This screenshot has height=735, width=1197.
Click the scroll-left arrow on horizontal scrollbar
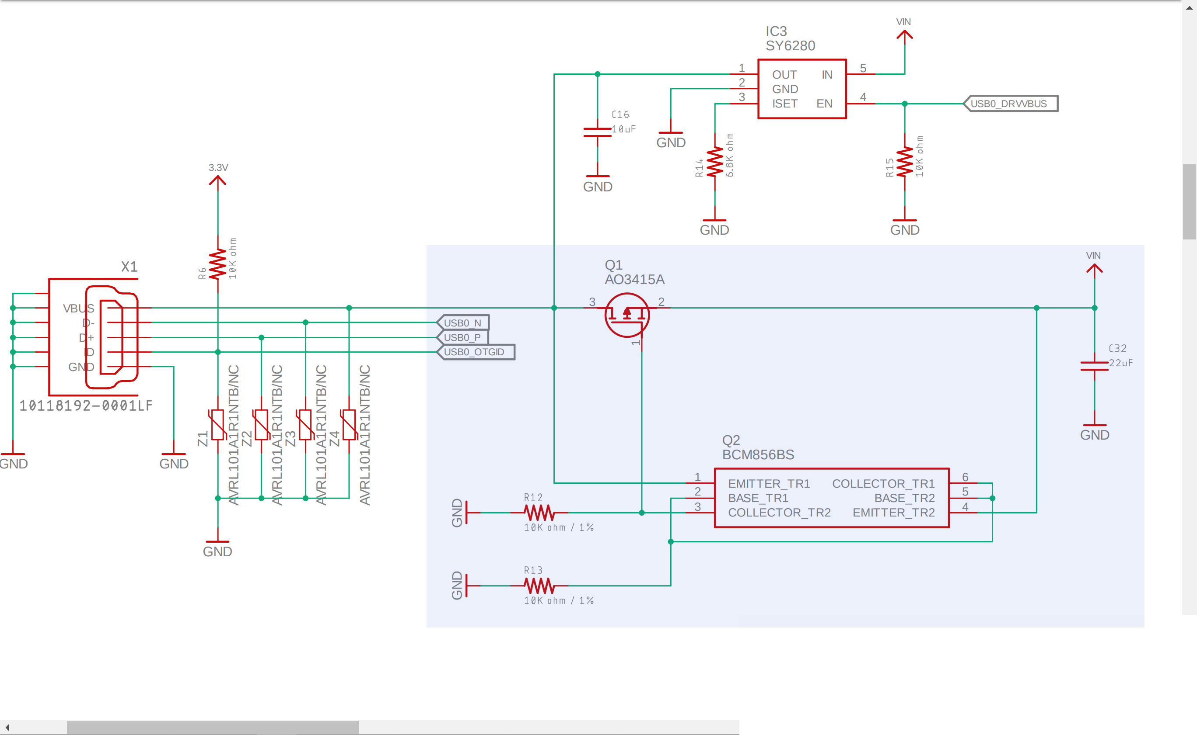pos(7,728)
